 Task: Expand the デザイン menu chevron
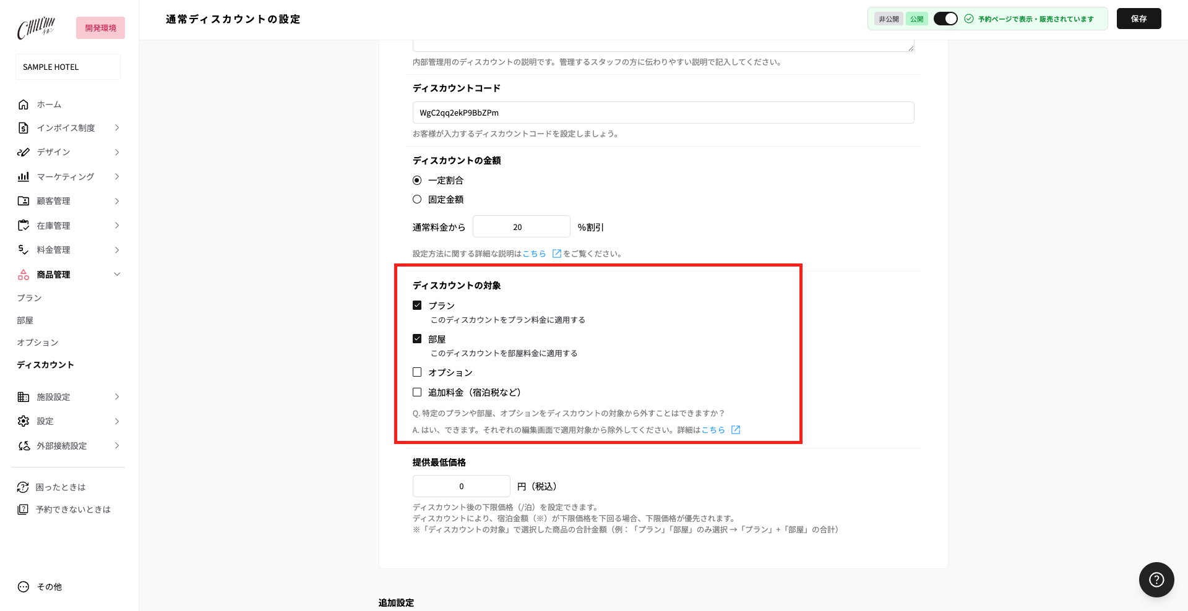pyautogui.click(x=117, y=152)
